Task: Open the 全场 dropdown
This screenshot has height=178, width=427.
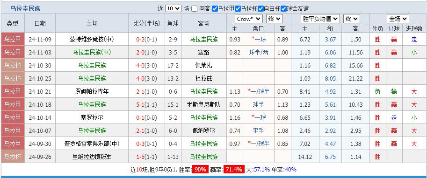Action: [398, 19]
